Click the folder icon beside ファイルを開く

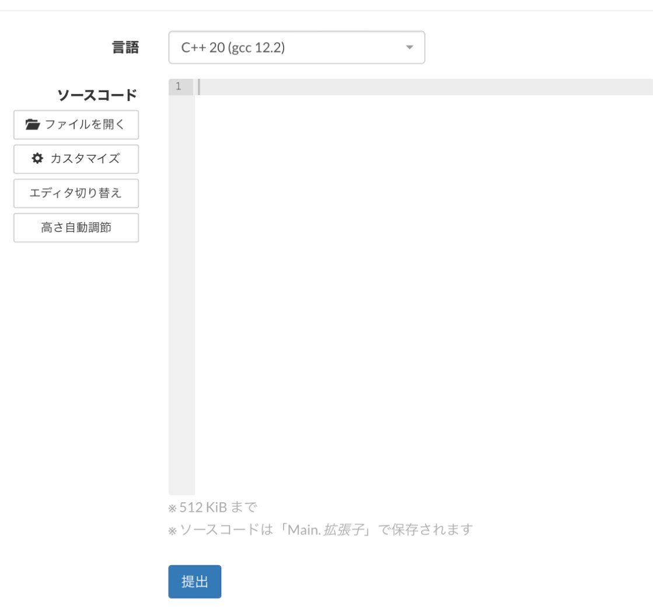[x=32, y=124]
